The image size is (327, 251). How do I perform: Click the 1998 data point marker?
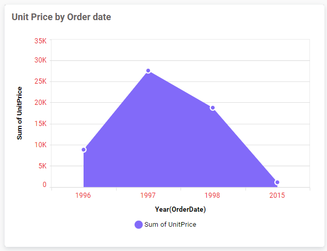[212, 108]
